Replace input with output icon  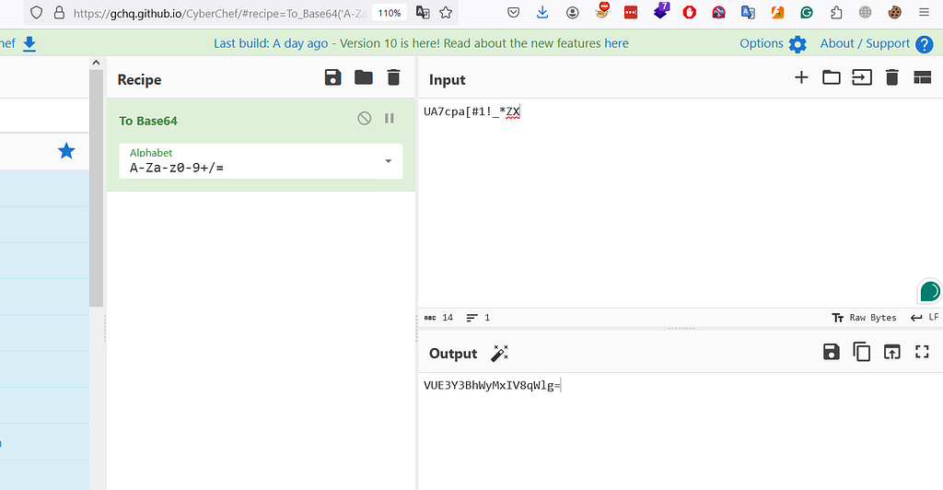pyautogui.click(x=891, y=352)
